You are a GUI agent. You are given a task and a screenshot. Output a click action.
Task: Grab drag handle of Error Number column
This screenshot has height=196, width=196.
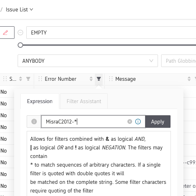pos(40,79)
